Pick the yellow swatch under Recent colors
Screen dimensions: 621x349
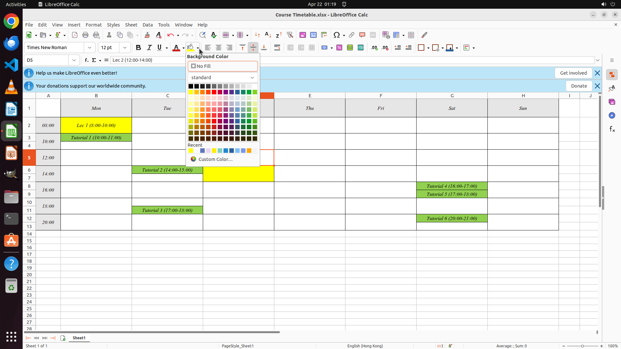point(191,151)
